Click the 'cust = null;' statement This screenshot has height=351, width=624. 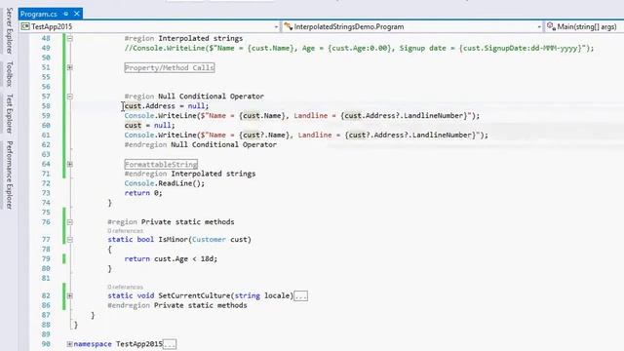click(149, 126)
